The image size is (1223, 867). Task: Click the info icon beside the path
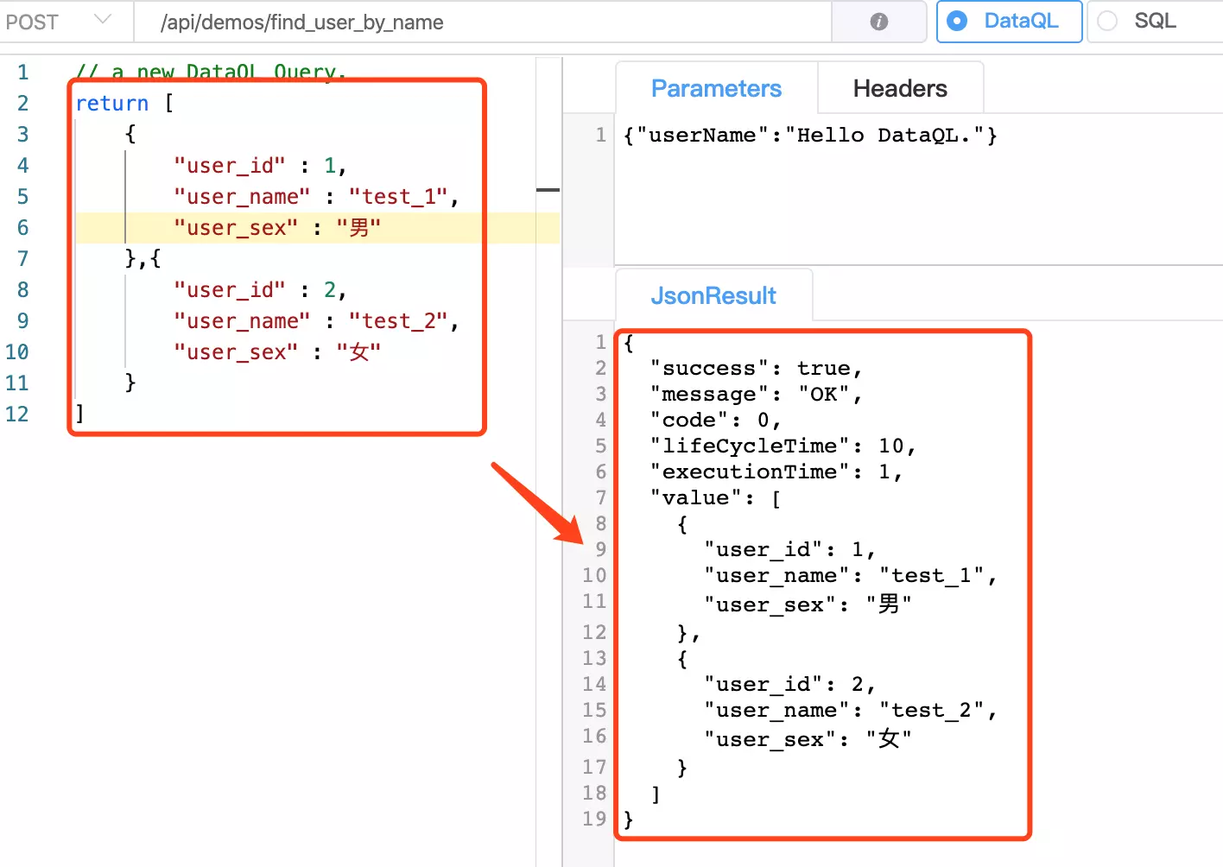pos(879,22)
